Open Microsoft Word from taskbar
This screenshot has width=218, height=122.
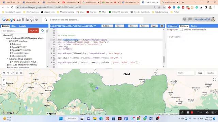click(x=151, y=119)
